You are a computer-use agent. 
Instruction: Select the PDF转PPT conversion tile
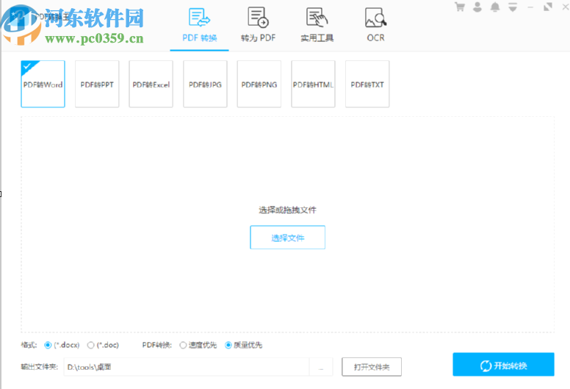(x=97, y=85)
